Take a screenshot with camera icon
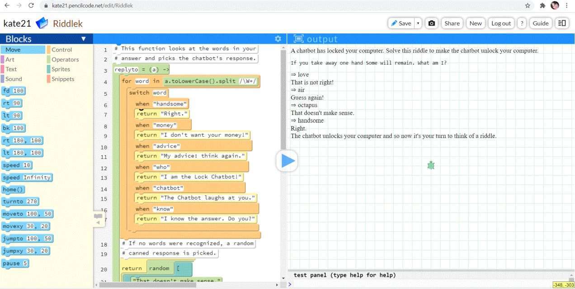575x289 pixels. (x=432, y=23)
